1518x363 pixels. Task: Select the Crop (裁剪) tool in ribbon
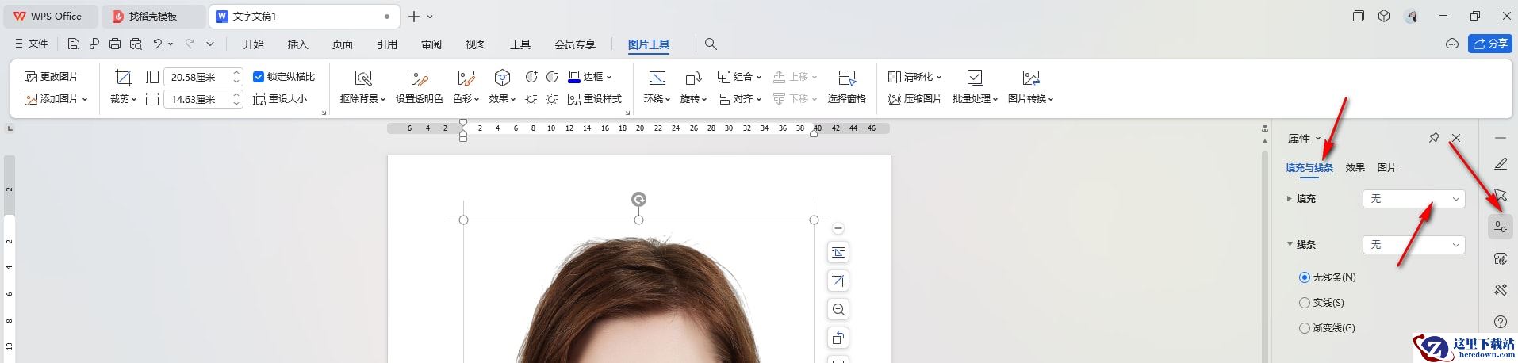(x=123, y=86)
